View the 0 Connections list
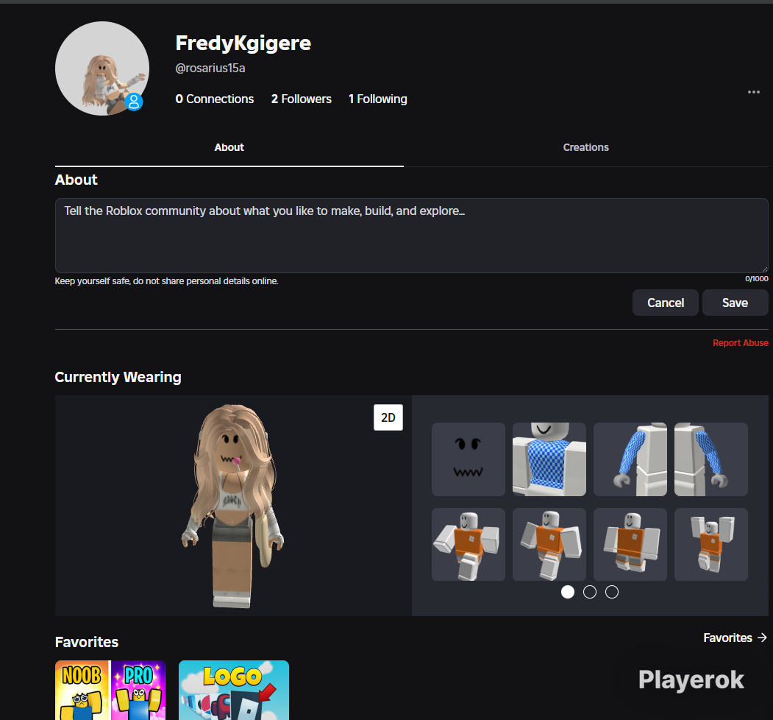The image size is (773, 720). (215, 99)
